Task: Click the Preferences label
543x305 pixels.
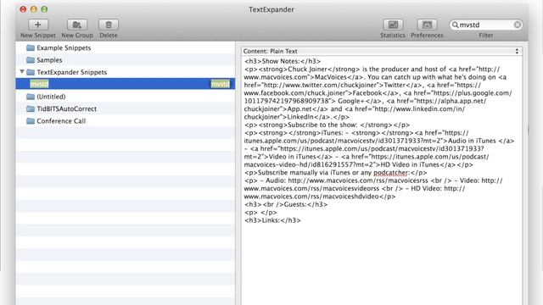Action: 427,36
